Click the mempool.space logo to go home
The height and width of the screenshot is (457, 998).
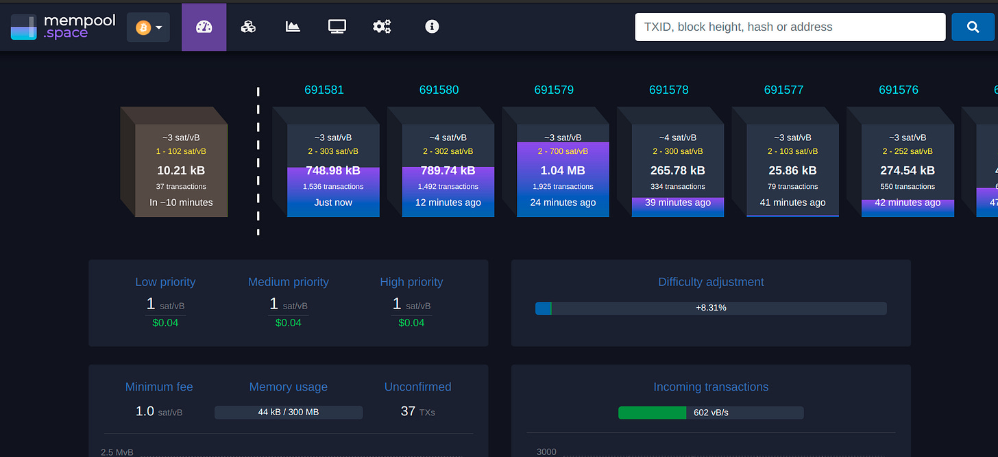(x=62, y=27)
